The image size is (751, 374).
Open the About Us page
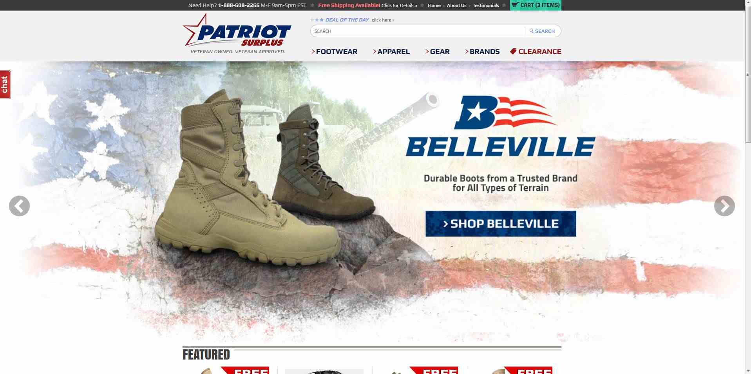[456, 5]
